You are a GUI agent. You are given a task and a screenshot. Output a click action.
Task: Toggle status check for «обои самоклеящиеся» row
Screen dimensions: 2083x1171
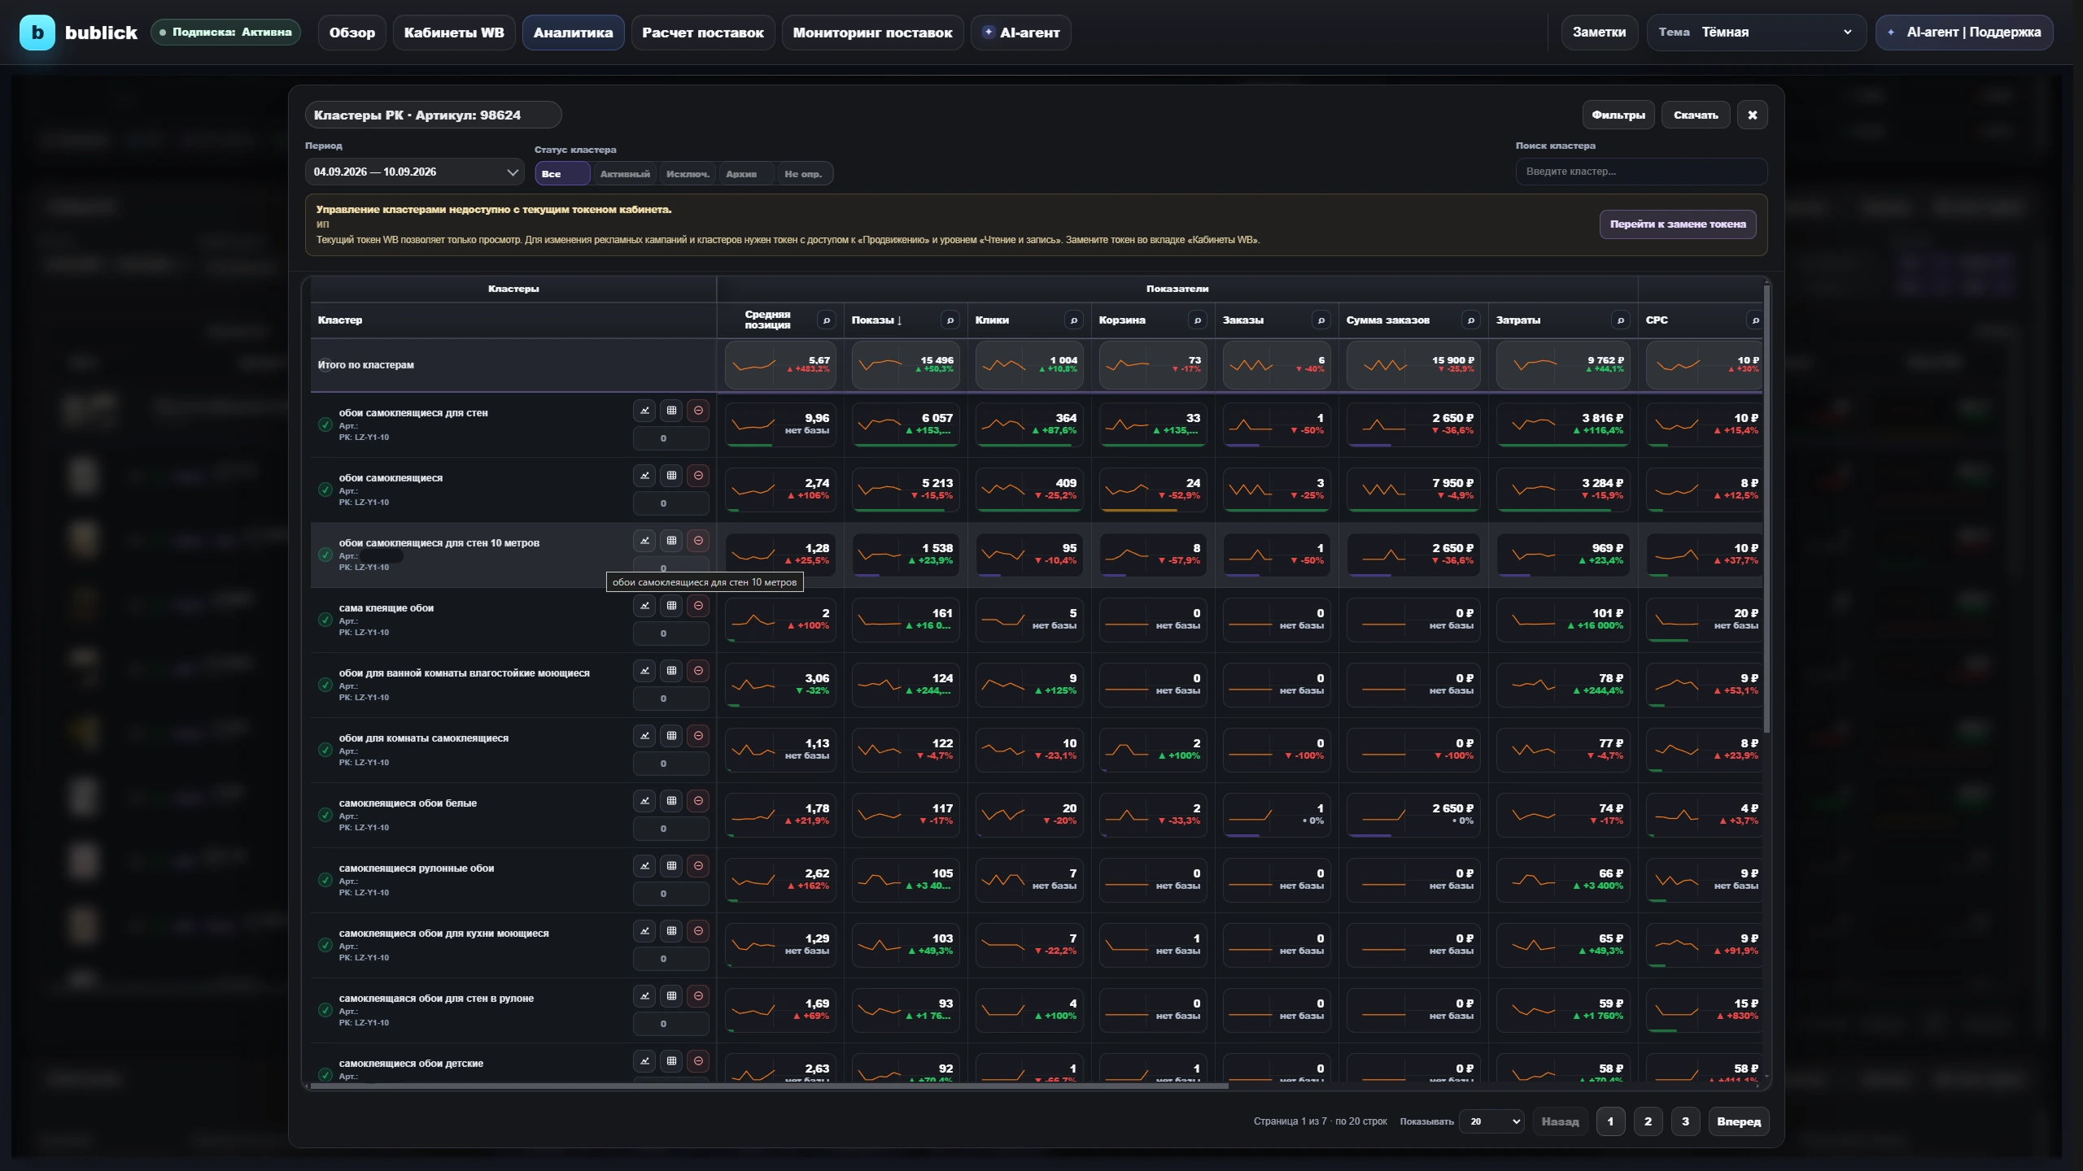coord(325,490)
